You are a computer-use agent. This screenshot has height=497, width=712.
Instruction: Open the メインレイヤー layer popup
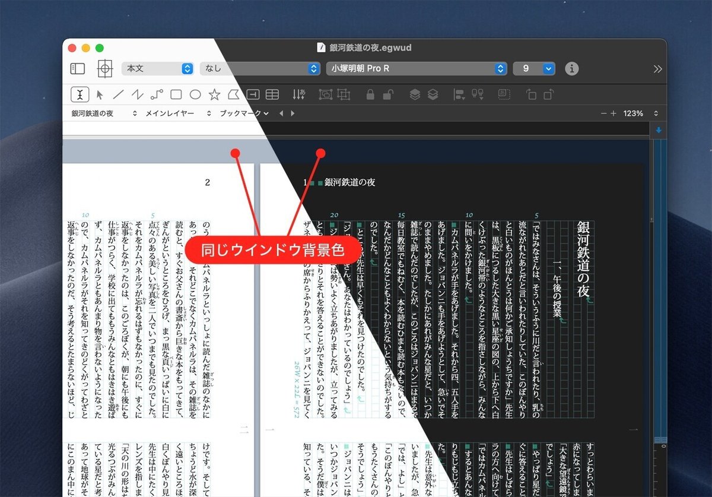click(177, 113)
